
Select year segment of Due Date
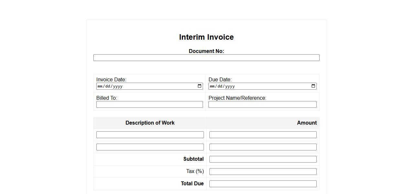pos(230,87)
